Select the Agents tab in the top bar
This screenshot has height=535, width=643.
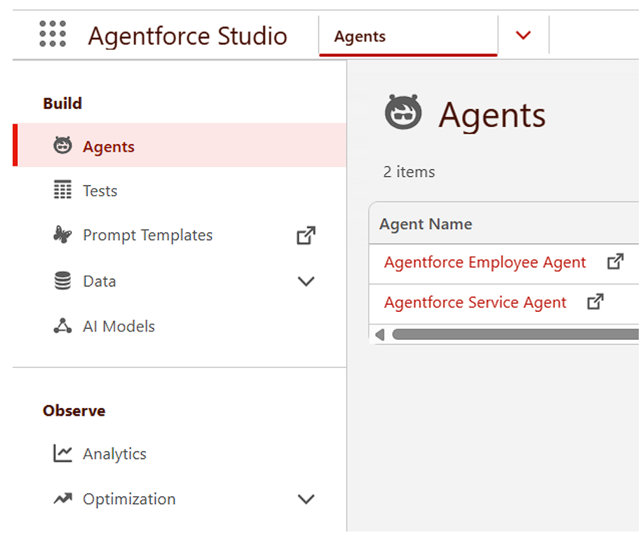point(408,36)
